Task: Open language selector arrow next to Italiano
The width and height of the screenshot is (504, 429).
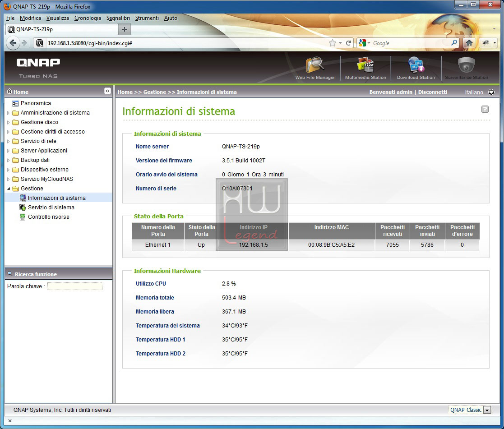Action: [491, 92]
